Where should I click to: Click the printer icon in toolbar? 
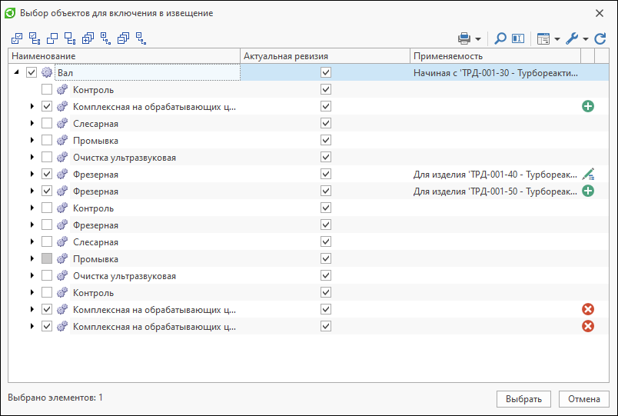coord(464,38)
